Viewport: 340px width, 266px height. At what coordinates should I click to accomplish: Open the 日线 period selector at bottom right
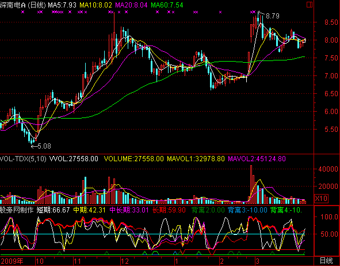pos(326,261)
